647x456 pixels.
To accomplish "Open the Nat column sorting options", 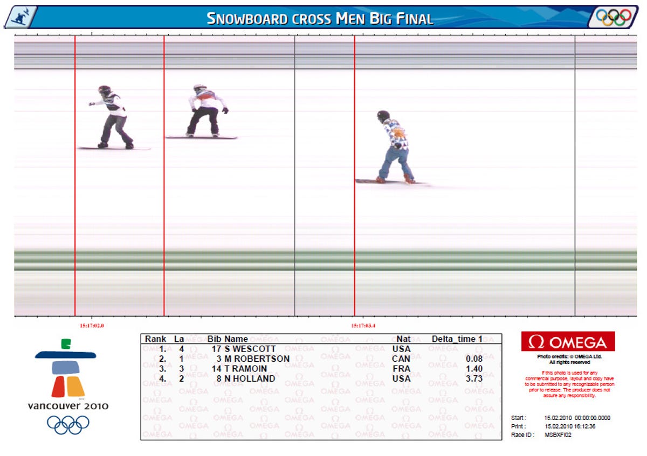I will [x=404, y=339].
